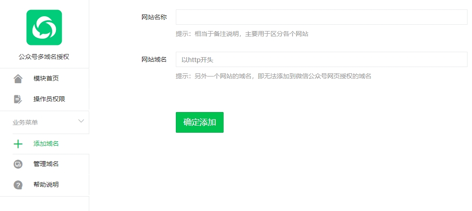Viewport: 472px width, 211px height.
Task: Click the green plus icon for 添加域名
Action: point(18,144)
